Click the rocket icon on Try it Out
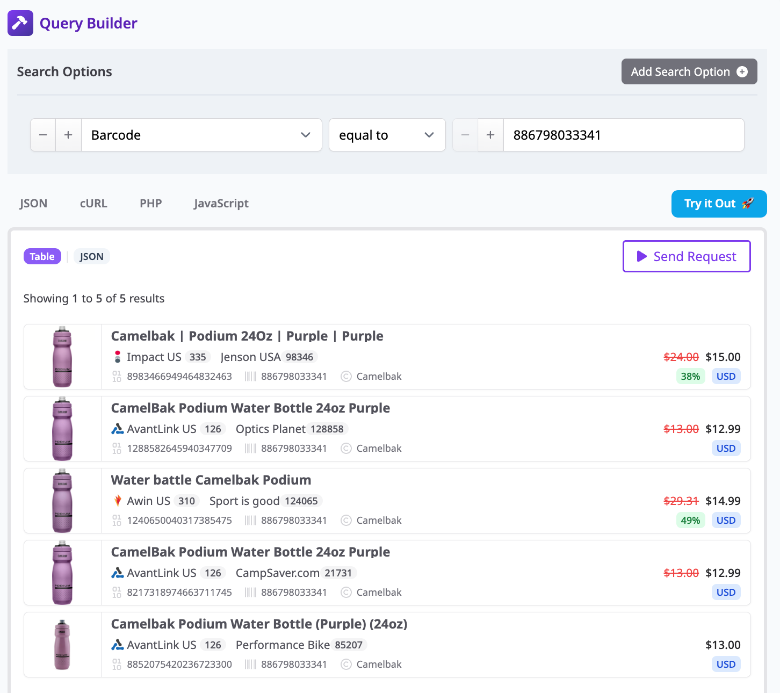 pos(748,203)
